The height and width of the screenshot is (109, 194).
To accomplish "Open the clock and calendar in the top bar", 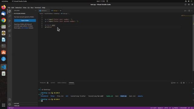I will tap(101, 1).
